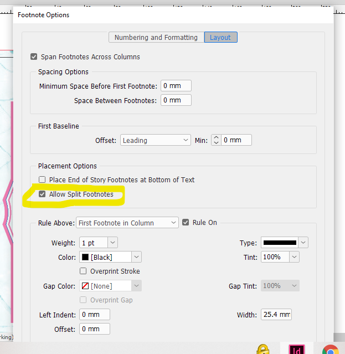The width and height of the screenshot is (345, 354).
Task: Open Rule Above dropdown showing First Footnote in Column
Action: coord(127,223)
